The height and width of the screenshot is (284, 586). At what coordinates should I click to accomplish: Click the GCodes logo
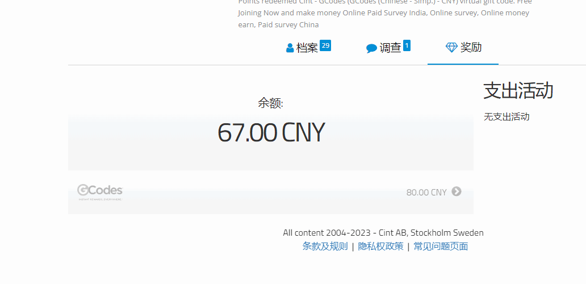point(100,192)
